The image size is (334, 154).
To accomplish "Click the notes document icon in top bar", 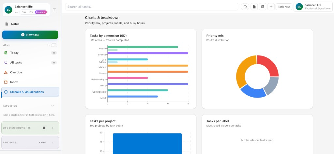I will tap(254, 7).
